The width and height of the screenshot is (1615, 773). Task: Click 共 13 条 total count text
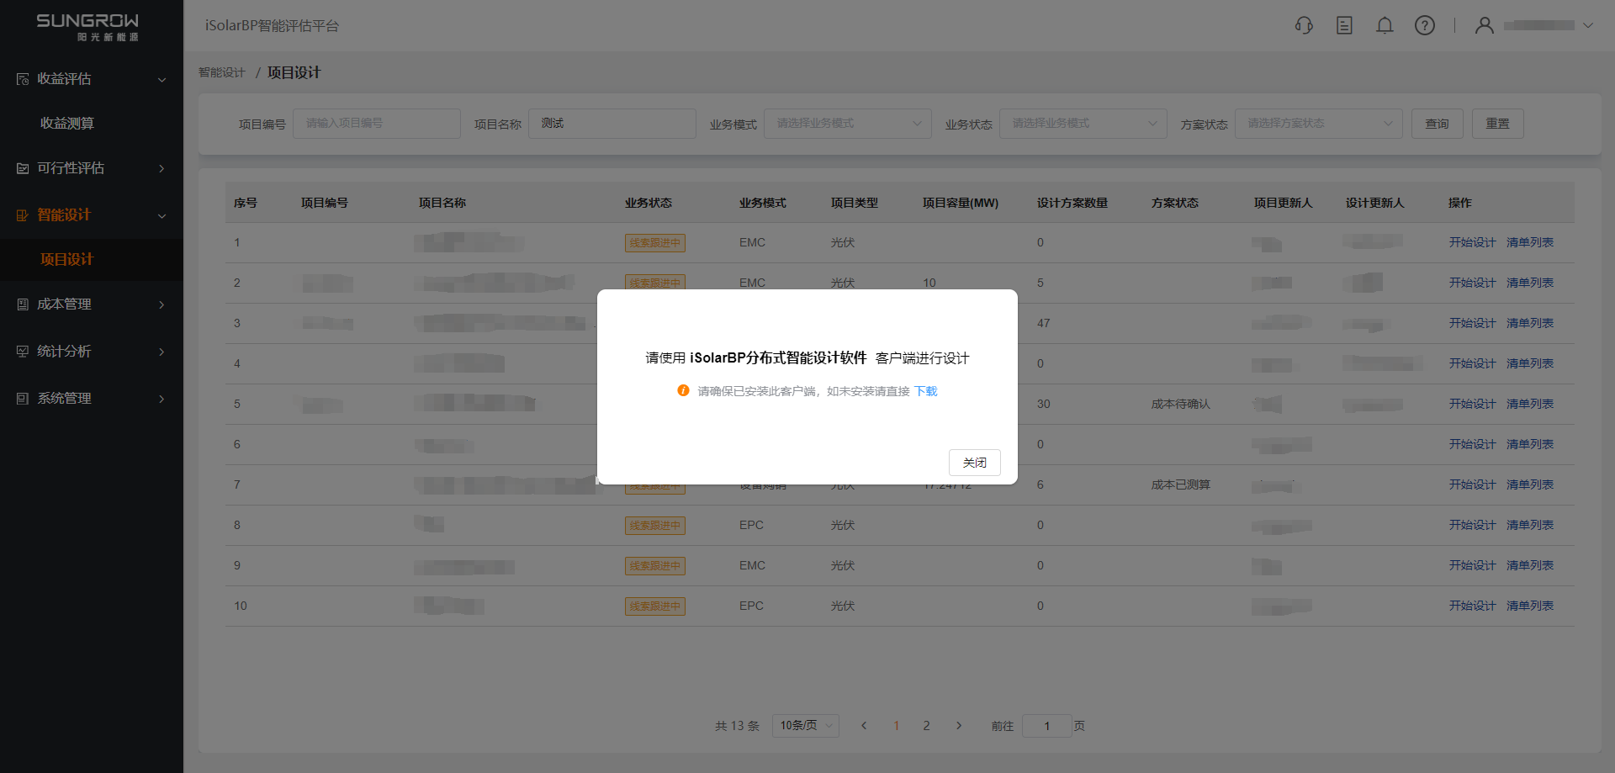(737, 726)
